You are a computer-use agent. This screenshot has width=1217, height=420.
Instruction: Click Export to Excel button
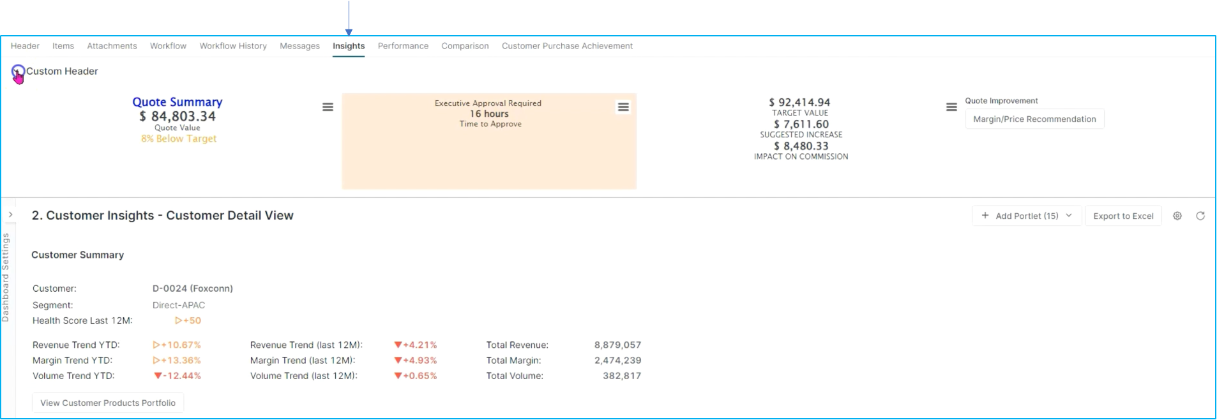pos(1123,216)
